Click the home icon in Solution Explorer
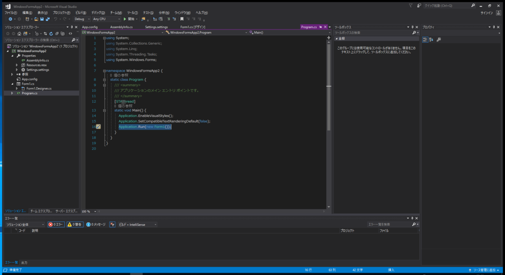 pos(19,33)
